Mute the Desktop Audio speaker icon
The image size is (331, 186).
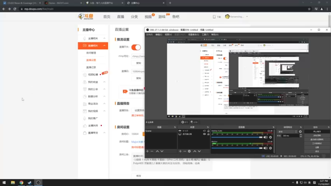click(x=265, y=137)
